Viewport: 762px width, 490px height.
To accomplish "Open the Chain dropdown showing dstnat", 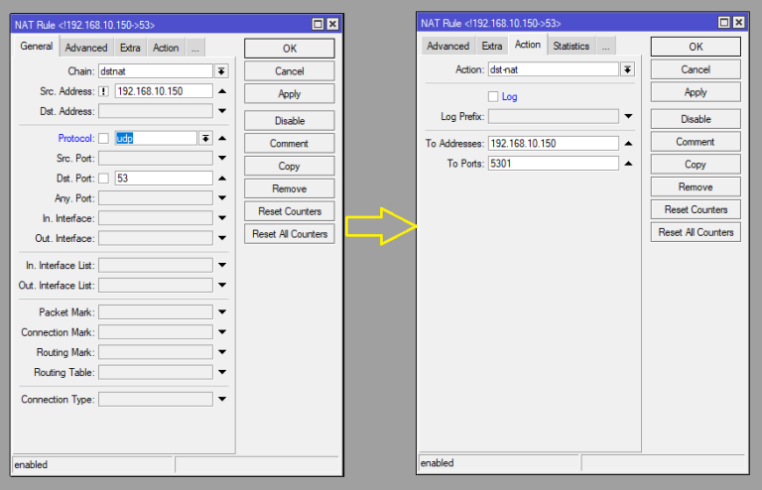I will 221,71.
